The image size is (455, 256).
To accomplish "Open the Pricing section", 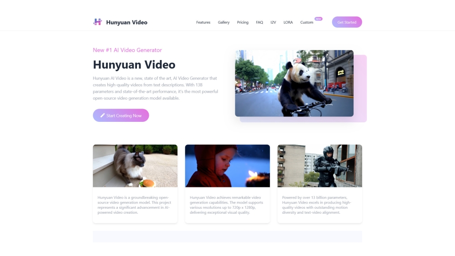I will (243, 22).
